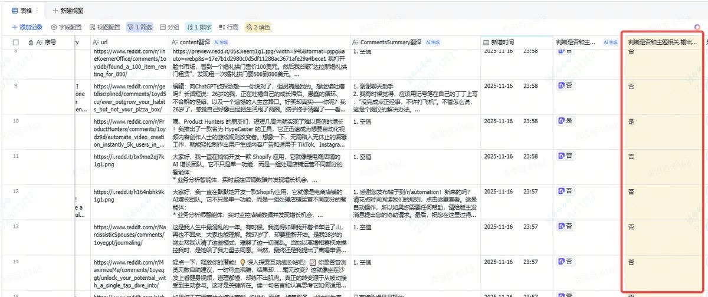Screen dimensions: 708x297
Task: Open the ProductHunters reddit url in row 10
Action: point(129,133)
